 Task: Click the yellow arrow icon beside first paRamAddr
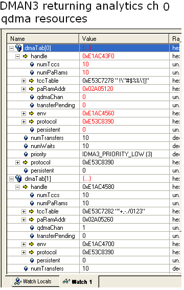pos(32,89)
